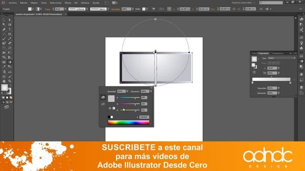Select the Mesh tool
305x171 pixels.
[x=4, y=62]
